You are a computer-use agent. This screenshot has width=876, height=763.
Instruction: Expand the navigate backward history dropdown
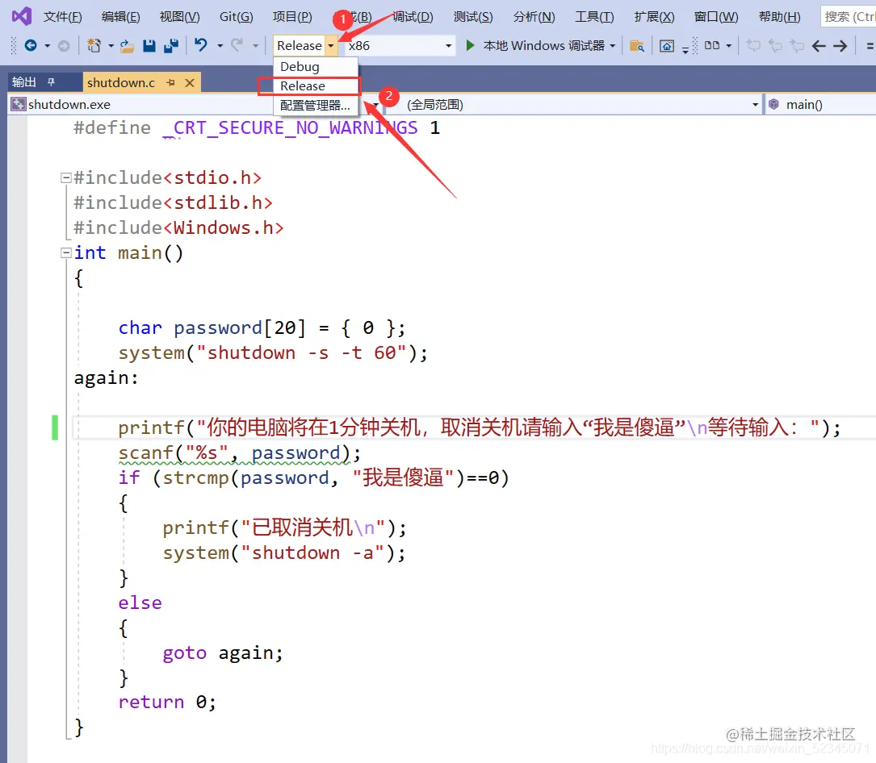click(x=47, y=46)
